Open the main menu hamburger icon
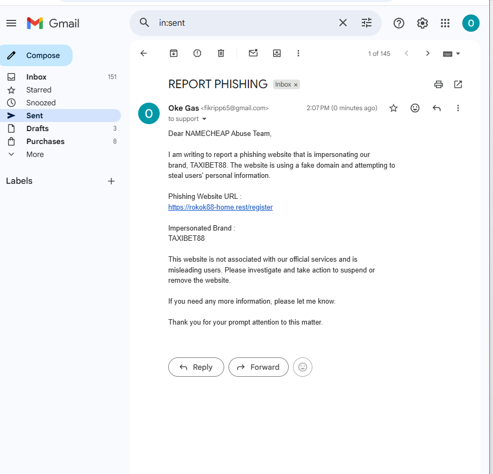This screenshot has height=474, width=493. (x=11, y=23)
